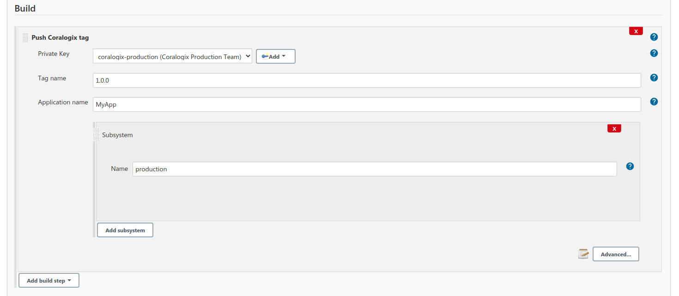Delete the Push Coralogix tag build step
679x296 pixels.
coord(636,31)
